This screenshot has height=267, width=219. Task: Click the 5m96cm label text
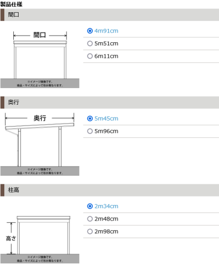tap(106, 131)
